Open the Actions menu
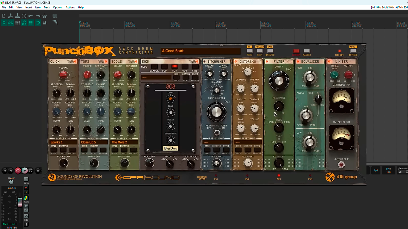The width and height of the screenshot is (408, 229). [x=70, y=7]
